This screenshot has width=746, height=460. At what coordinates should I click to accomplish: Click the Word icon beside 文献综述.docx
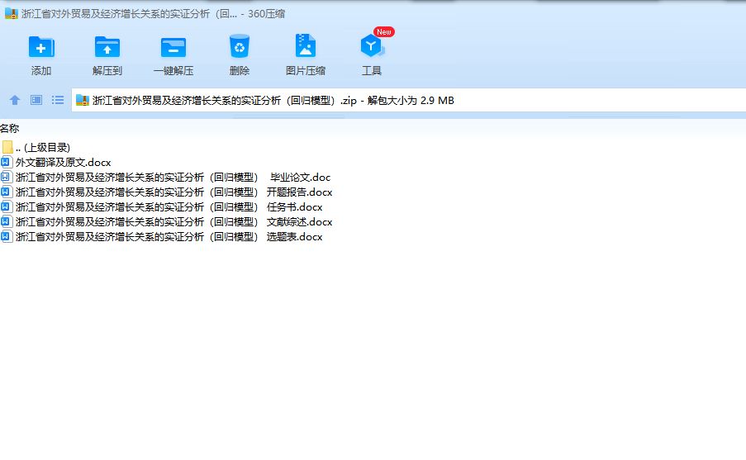tap(6, 221)
